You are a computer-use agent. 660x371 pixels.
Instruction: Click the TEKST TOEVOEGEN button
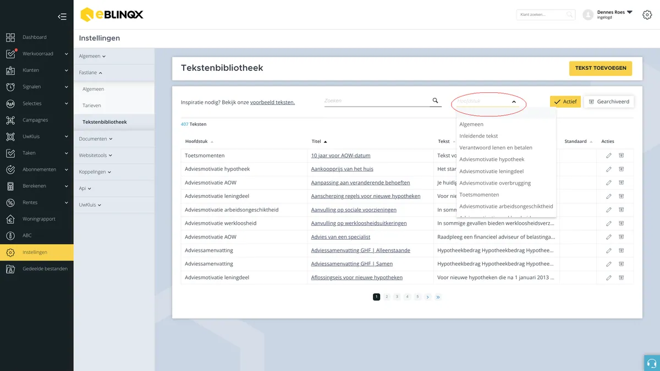601,68
